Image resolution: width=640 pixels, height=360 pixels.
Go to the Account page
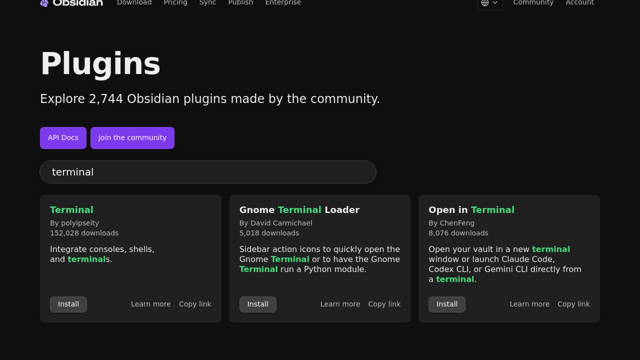click(579, 3)
